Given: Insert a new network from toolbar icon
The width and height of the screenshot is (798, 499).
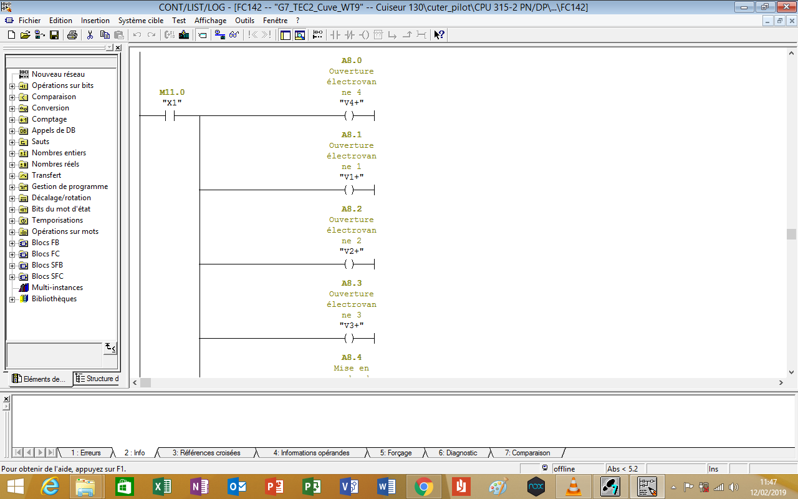Looking at the screenshot, I should pos(318,35).
